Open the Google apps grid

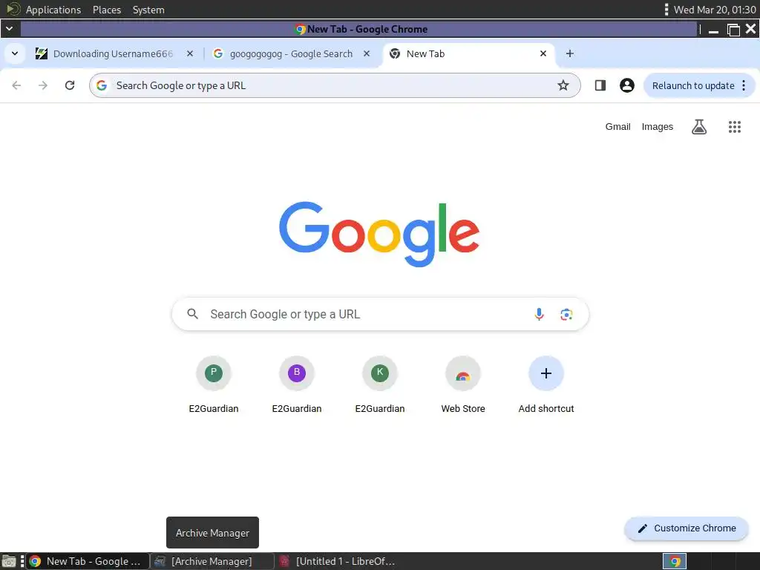[x=734, y=127]
